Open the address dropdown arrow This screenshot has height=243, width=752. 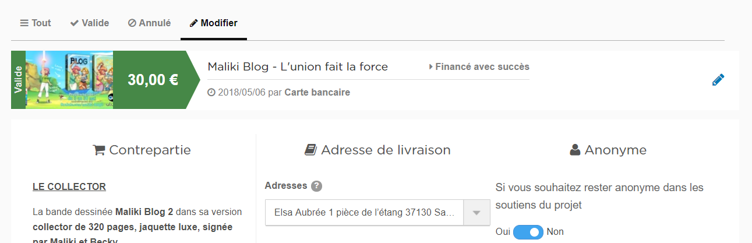476,213
